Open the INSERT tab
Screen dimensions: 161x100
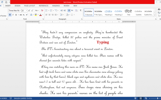click(8, 6)
